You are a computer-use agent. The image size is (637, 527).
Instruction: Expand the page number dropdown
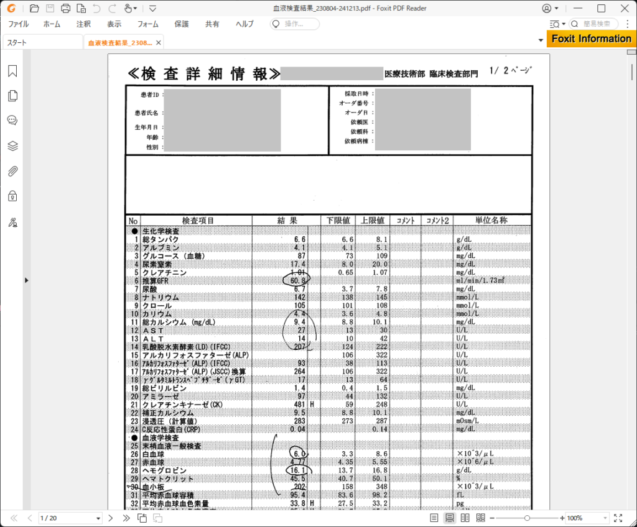[x=98, y=518]
